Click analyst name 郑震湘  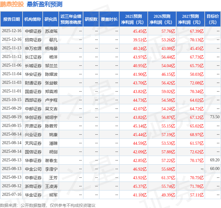(51, 92)
